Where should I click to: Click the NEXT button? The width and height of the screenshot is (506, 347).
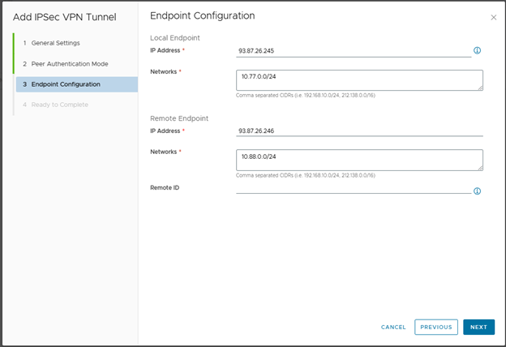478,328
